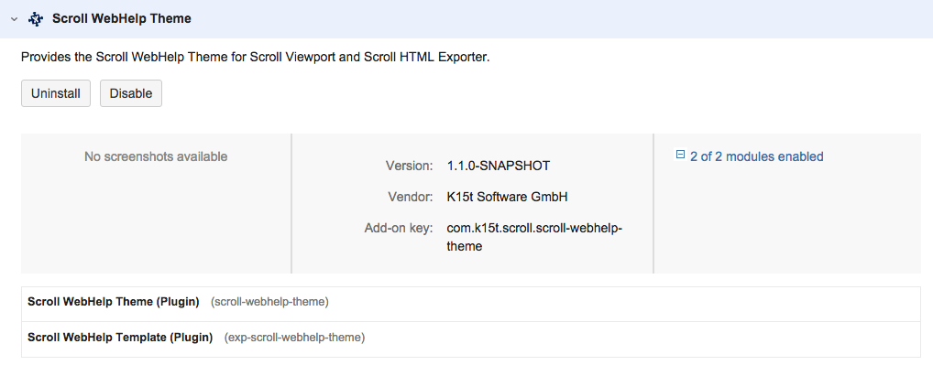Collapse the Scroll WebHelp Theme header chevron
933x376 pixels.
point(14,18)
